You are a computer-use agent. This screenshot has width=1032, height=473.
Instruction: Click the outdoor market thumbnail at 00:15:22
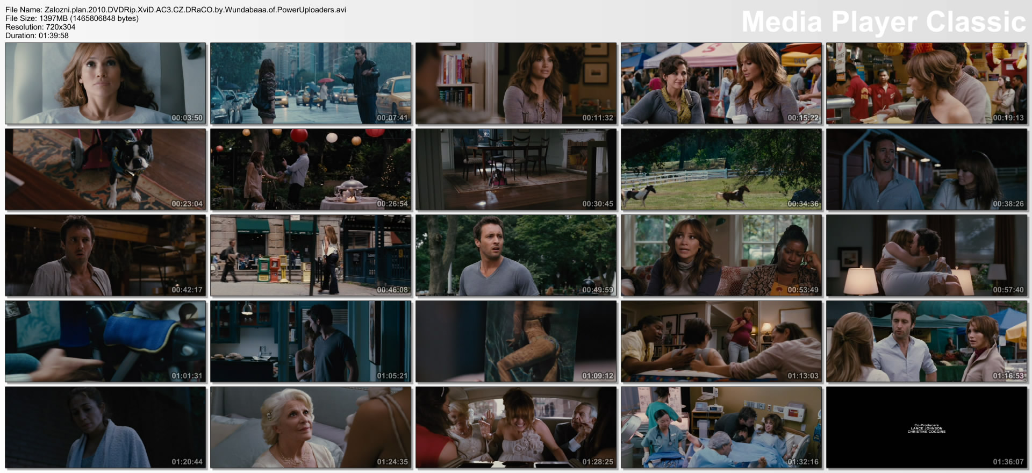721,83
